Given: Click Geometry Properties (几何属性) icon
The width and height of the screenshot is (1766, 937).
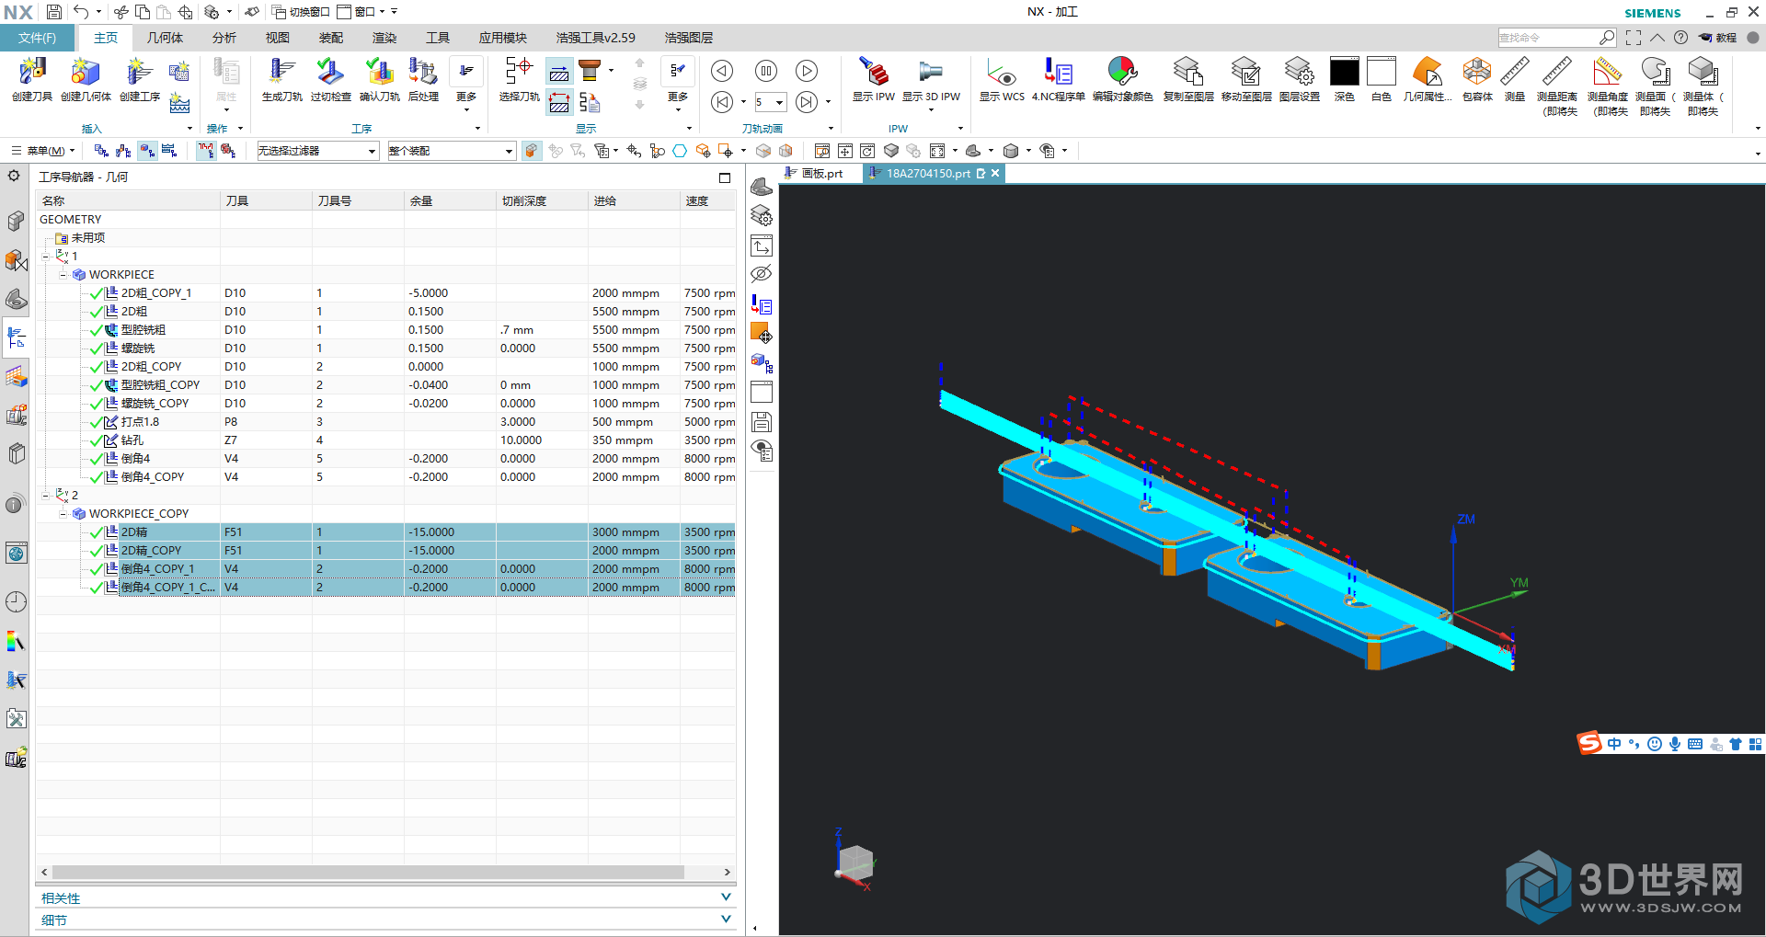Looking at the screenshot, I should click(1427, 72).
